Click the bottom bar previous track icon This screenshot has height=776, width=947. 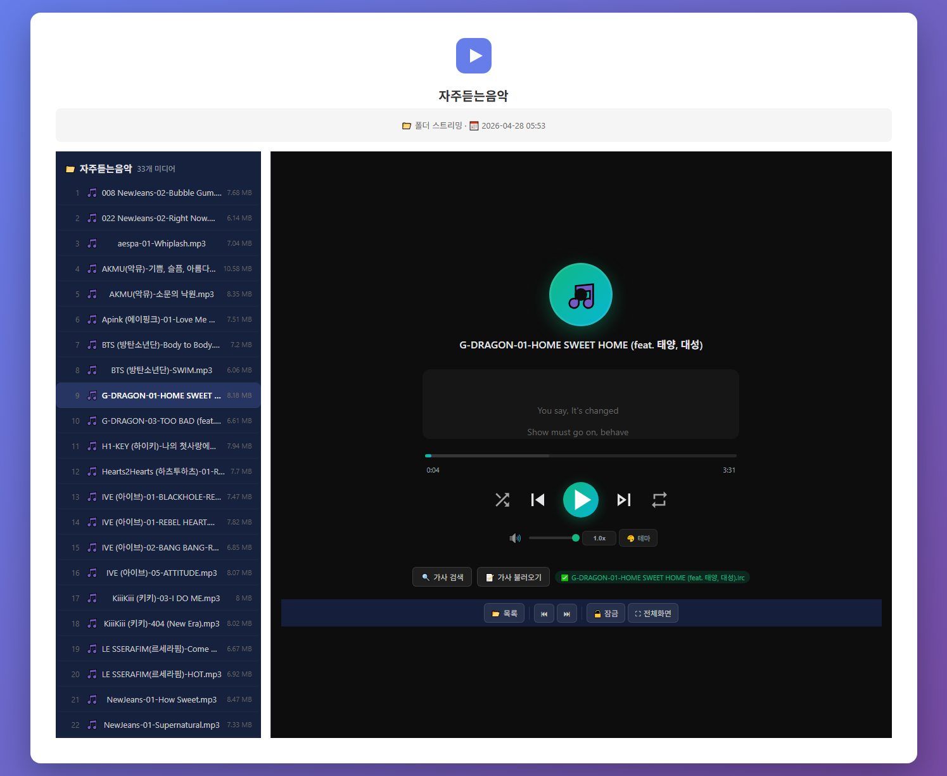[544, 614]
